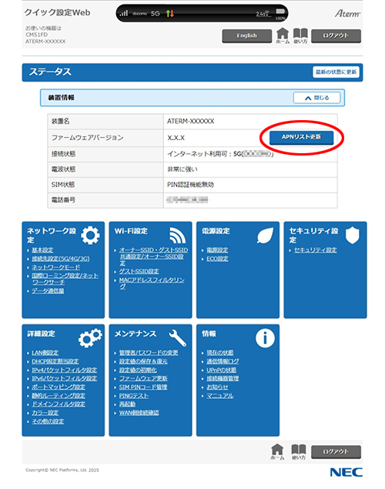This screenshot has width=385, height=489.
Task: Open 設定値の保存＆復元 link
Action: point(143,361)
